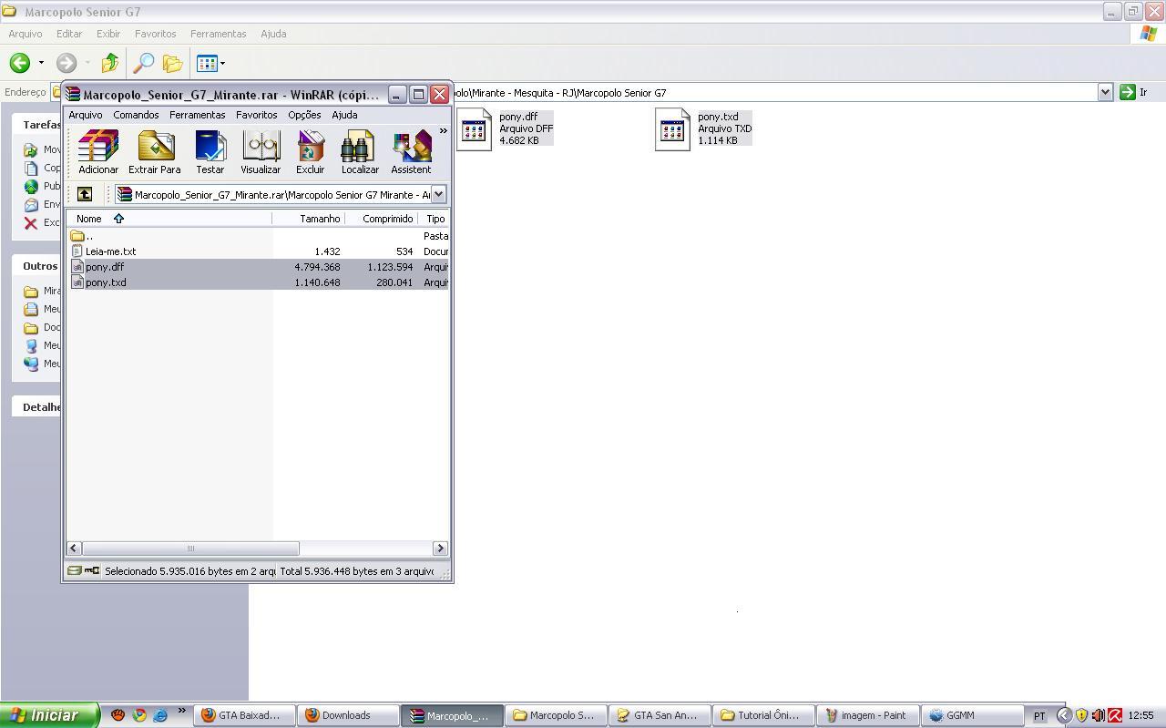The image size is (1166, 728).
Task: Open Explorer address bar dropdown
Action: click(1105, 92)
